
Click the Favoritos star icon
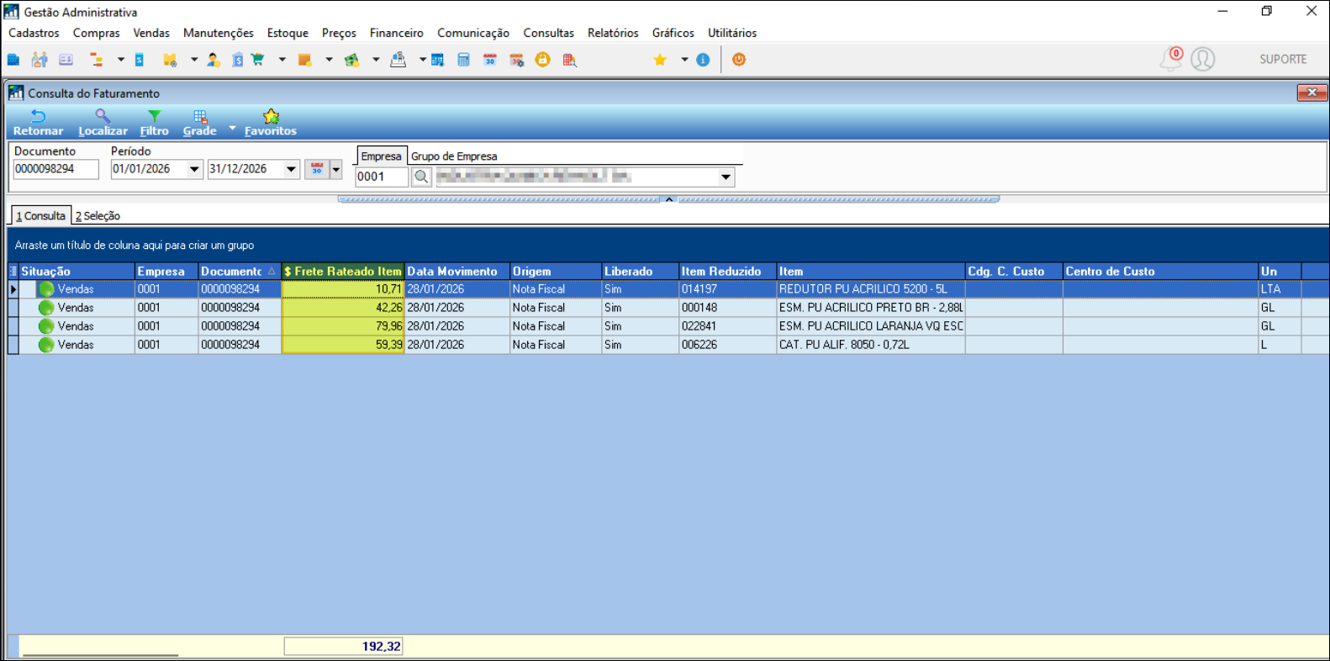[x=271, y=117]
